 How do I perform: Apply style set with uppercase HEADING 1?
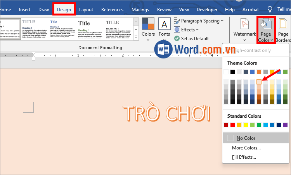118,29
